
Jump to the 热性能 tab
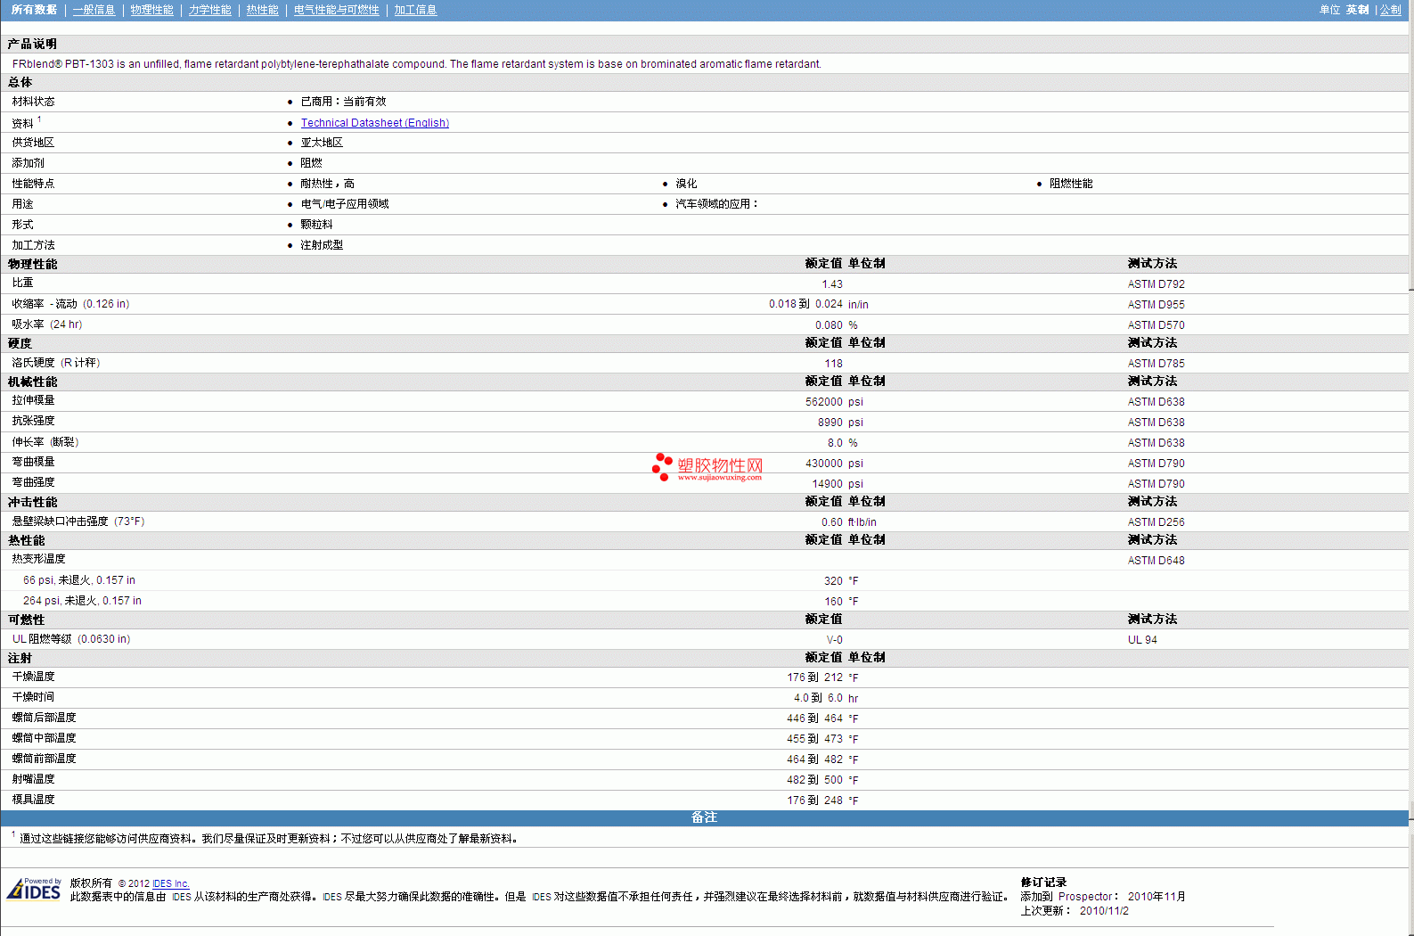(262, 10)
